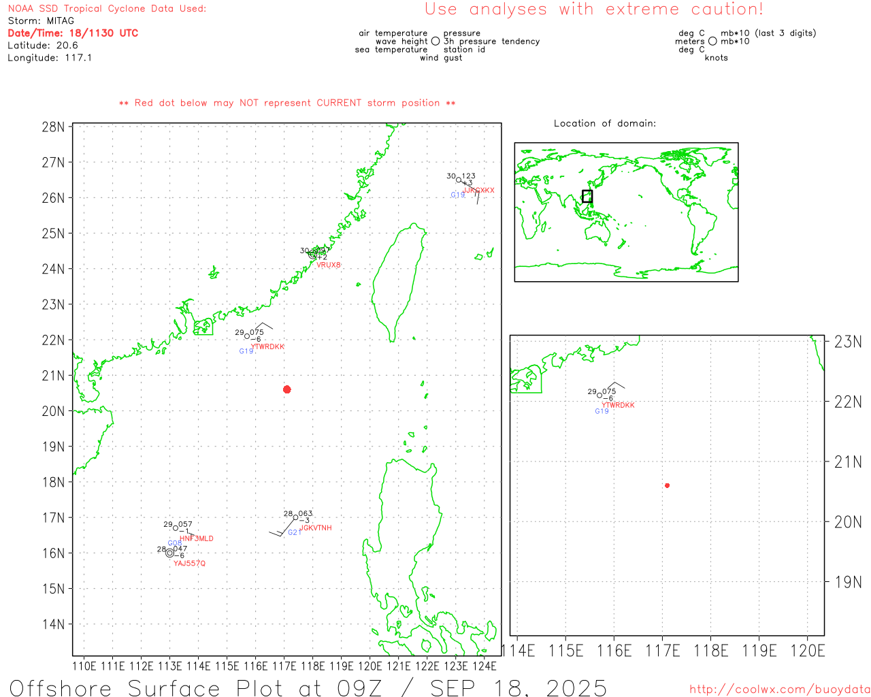Click 'NOAA SSD Tropical Cyclone Data Used:' heading
The image size is (871, 697).
point(107,9)
